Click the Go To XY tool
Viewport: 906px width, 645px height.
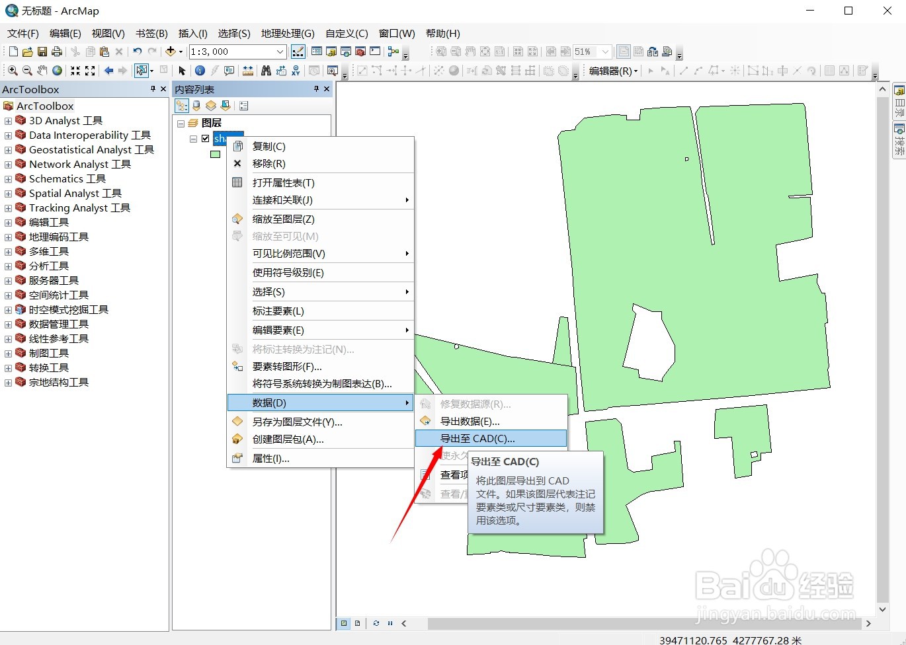coord(294,70)
